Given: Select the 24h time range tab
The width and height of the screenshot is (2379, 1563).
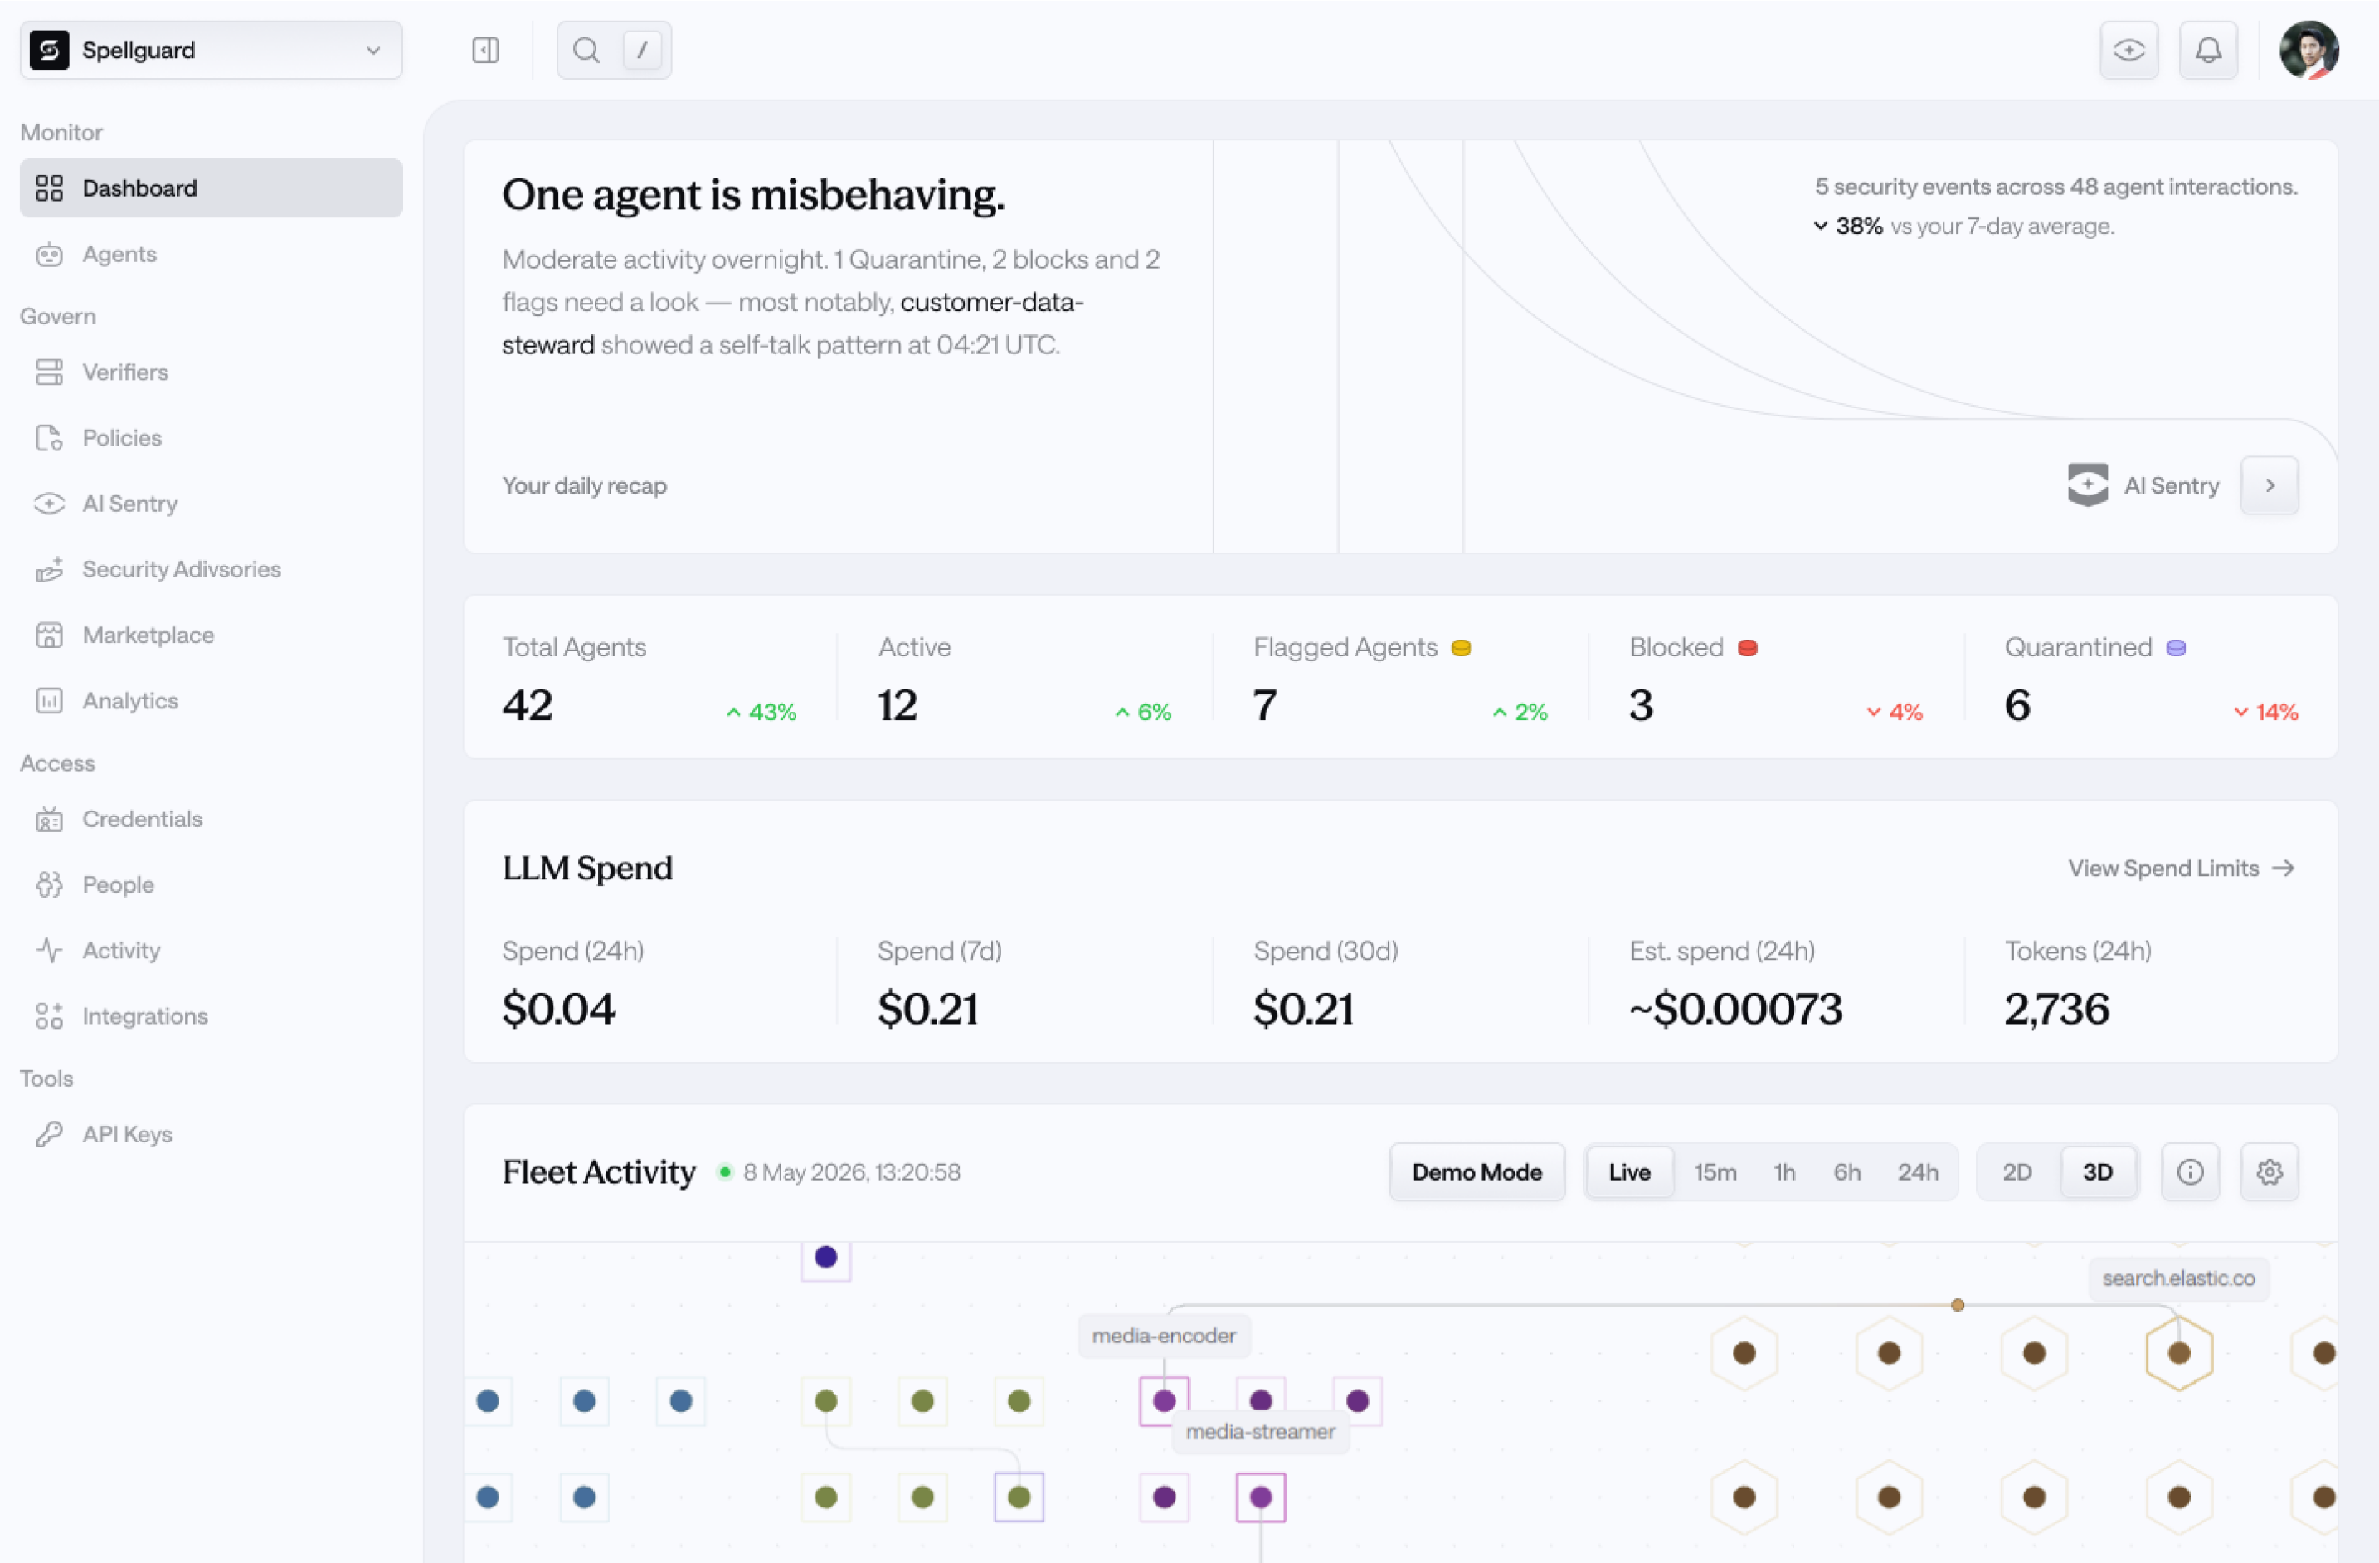Looking at the screenshot, I should (x=1917, y=1172).
